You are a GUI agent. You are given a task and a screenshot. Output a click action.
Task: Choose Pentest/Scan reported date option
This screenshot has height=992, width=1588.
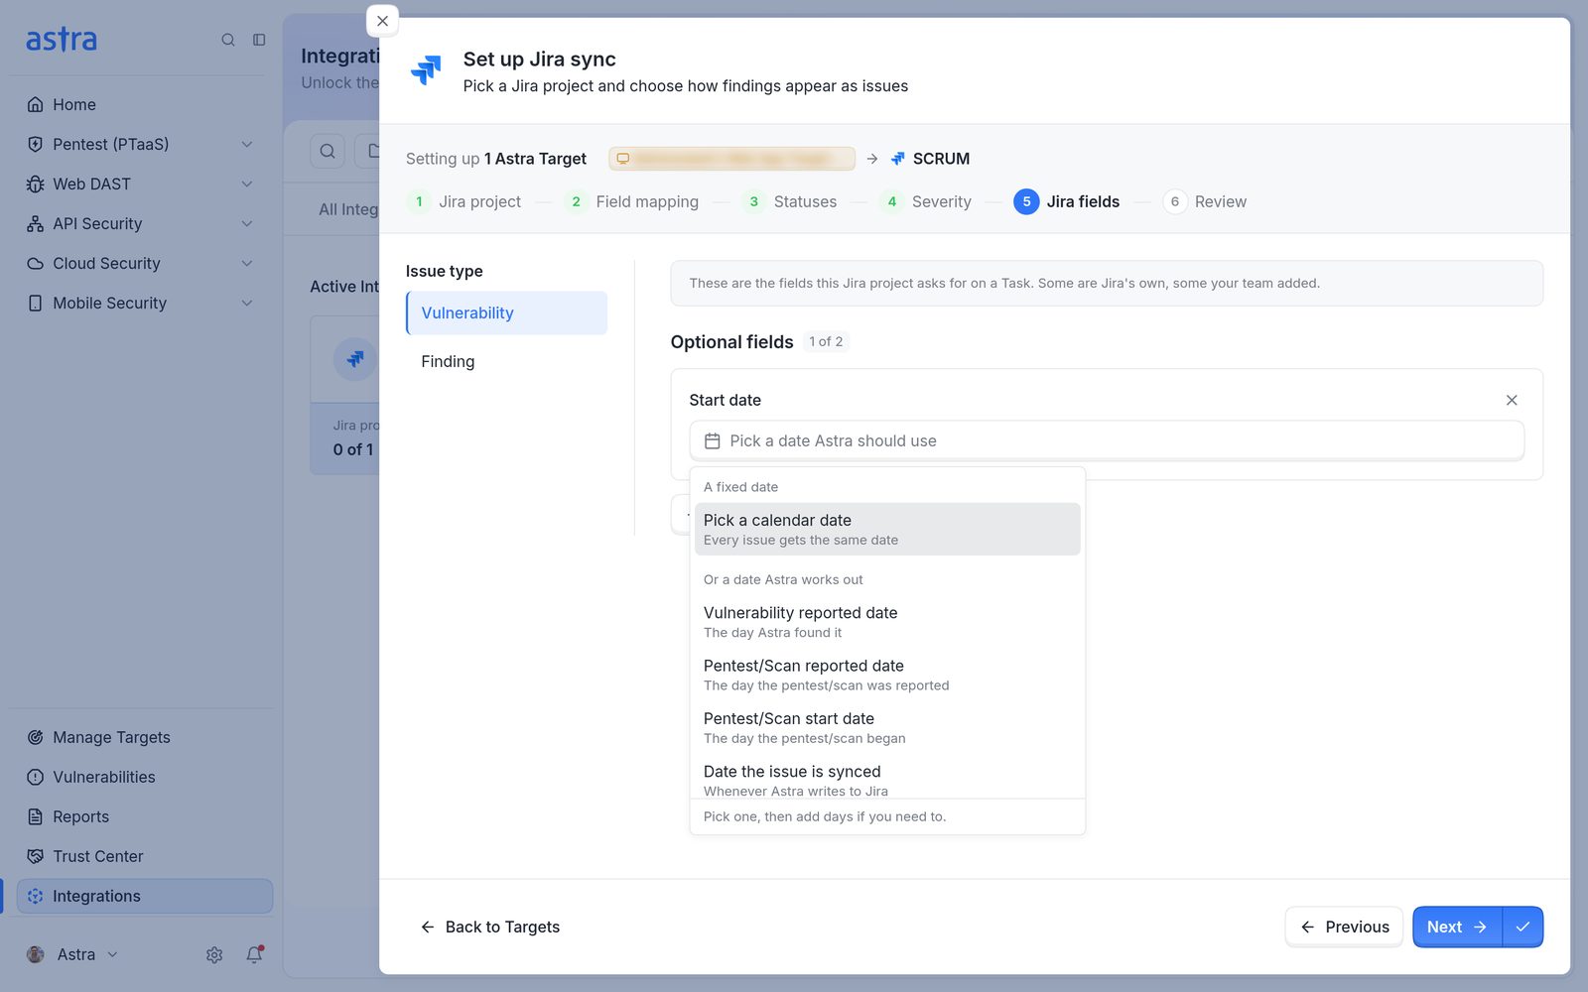point(887,675)
